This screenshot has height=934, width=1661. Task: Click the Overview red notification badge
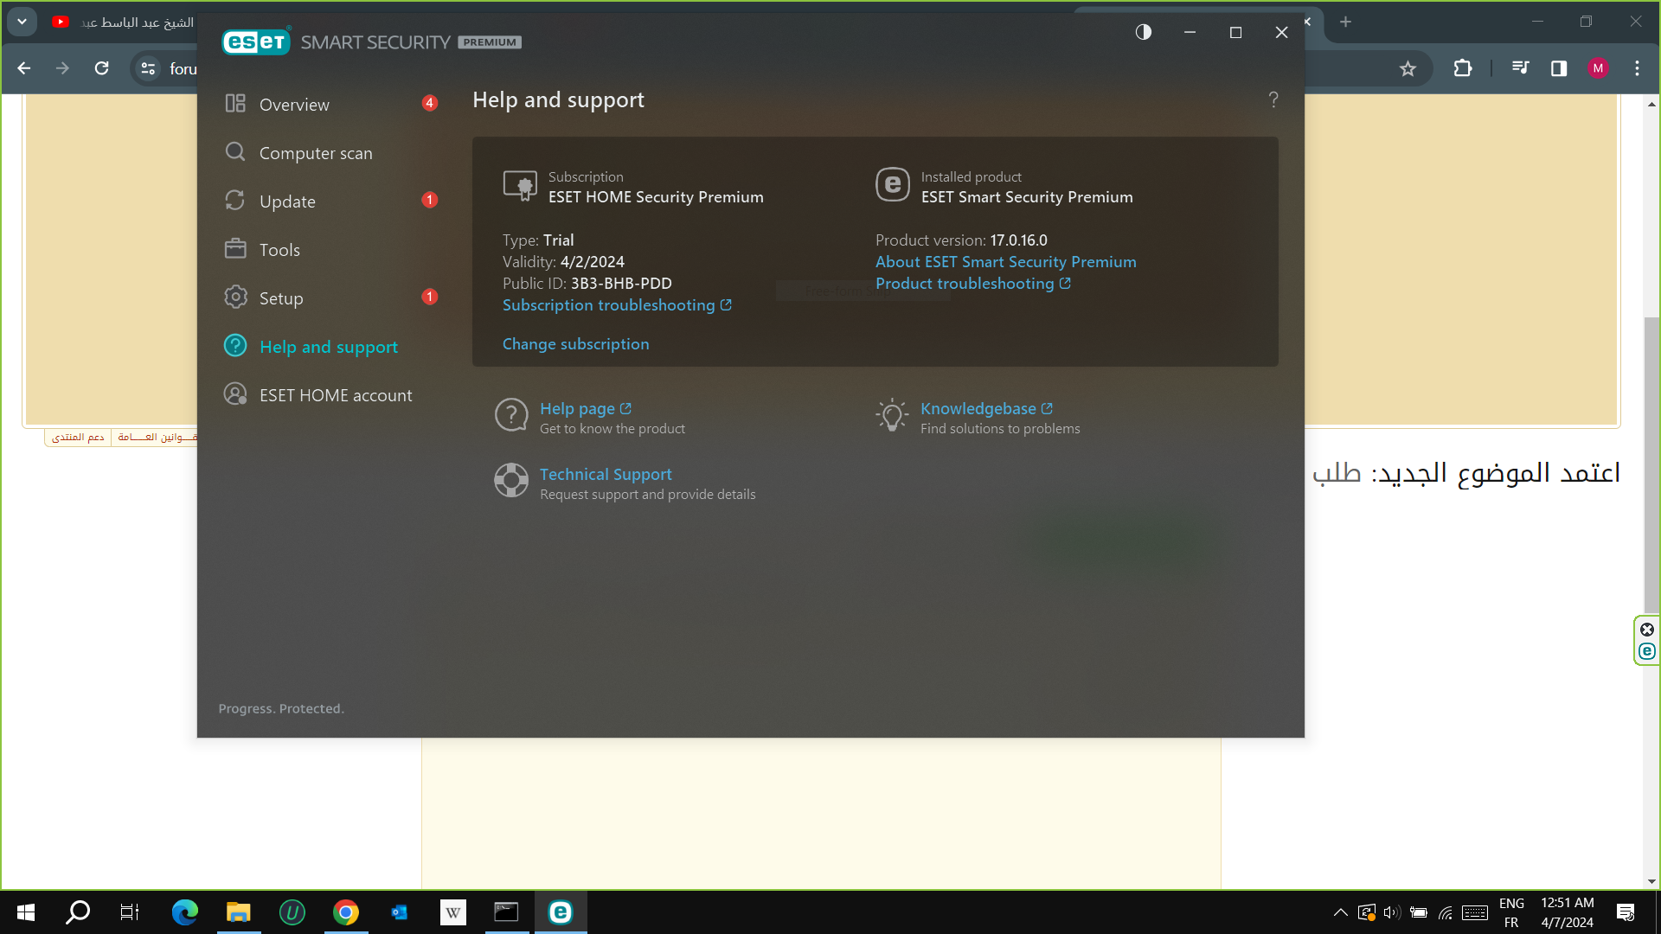click(x=429, y=103)
